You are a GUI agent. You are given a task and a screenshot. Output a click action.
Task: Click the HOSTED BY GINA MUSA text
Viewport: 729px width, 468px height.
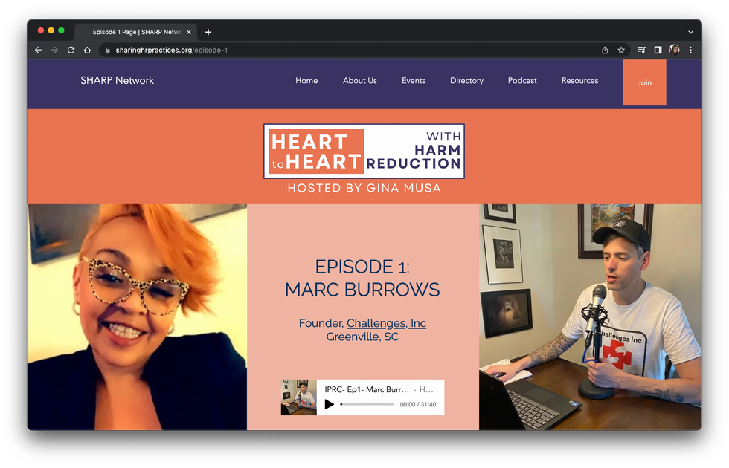point(364,188)
